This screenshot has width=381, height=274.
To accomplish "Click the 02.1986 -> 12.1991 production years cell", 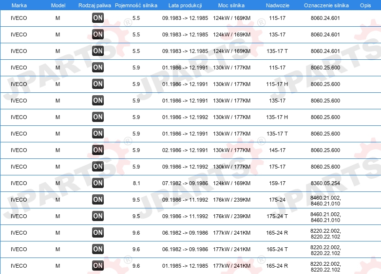I will point(185,150).
